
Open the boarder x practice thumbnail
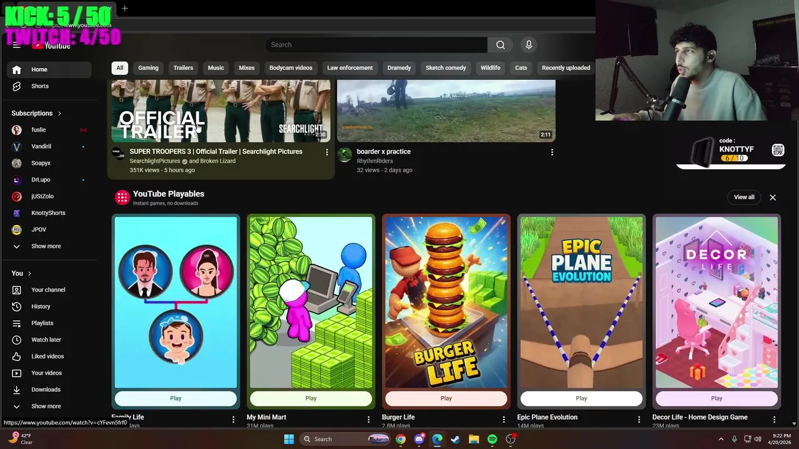tap(446, 111)
